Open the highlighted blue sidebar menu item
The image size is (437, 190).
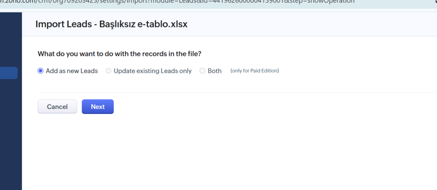coord(9,73)
